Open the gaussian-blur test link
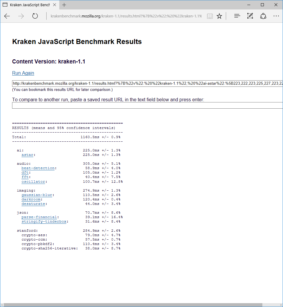Screen dimensions: 283x307 [x=37, y=195]
